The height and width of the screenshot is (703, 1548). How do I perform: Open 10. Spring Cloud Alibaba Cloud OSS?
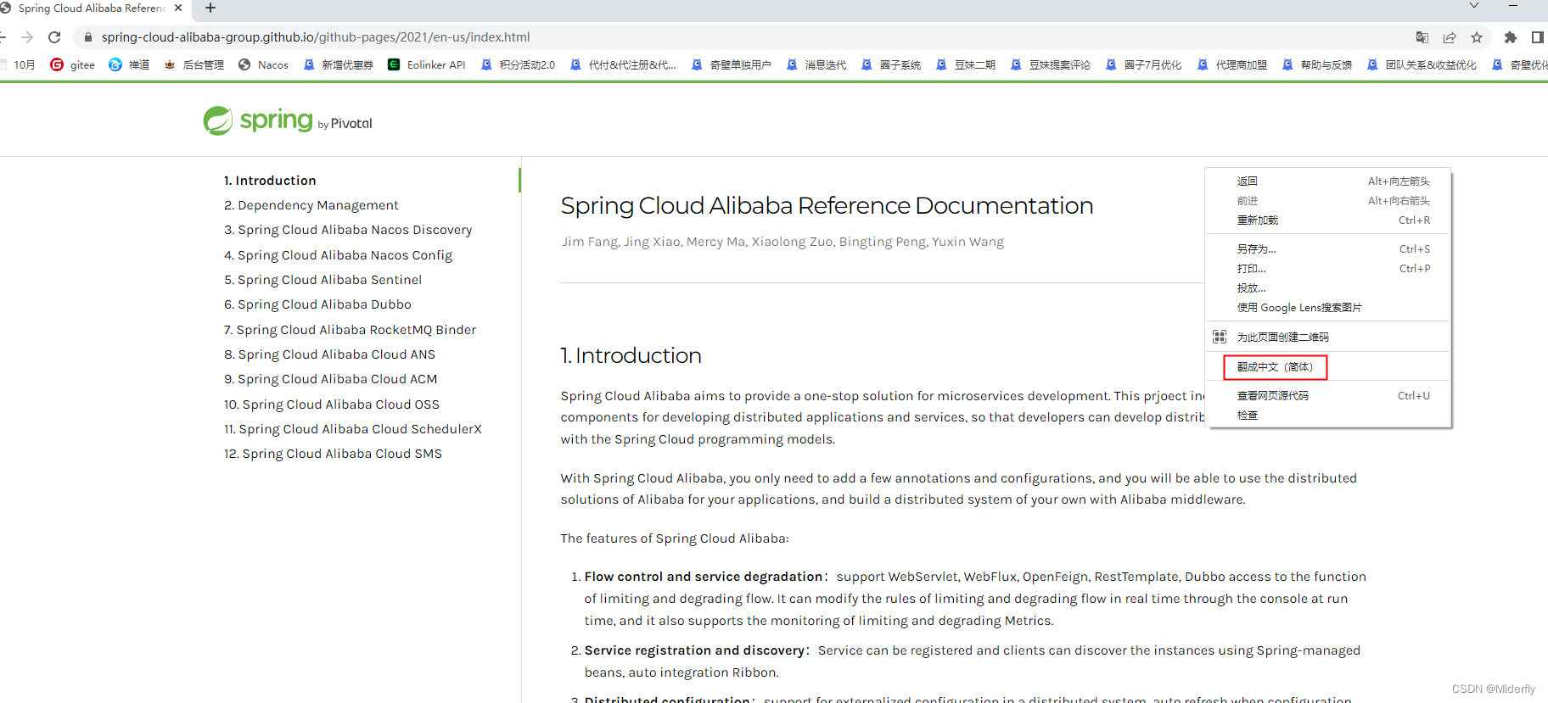tap(332, 405)
